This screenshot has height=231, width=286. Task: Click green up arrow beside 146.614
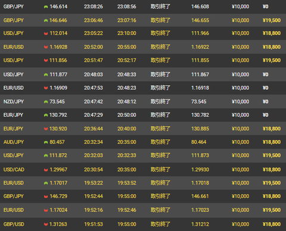click(x=46, y=7)
